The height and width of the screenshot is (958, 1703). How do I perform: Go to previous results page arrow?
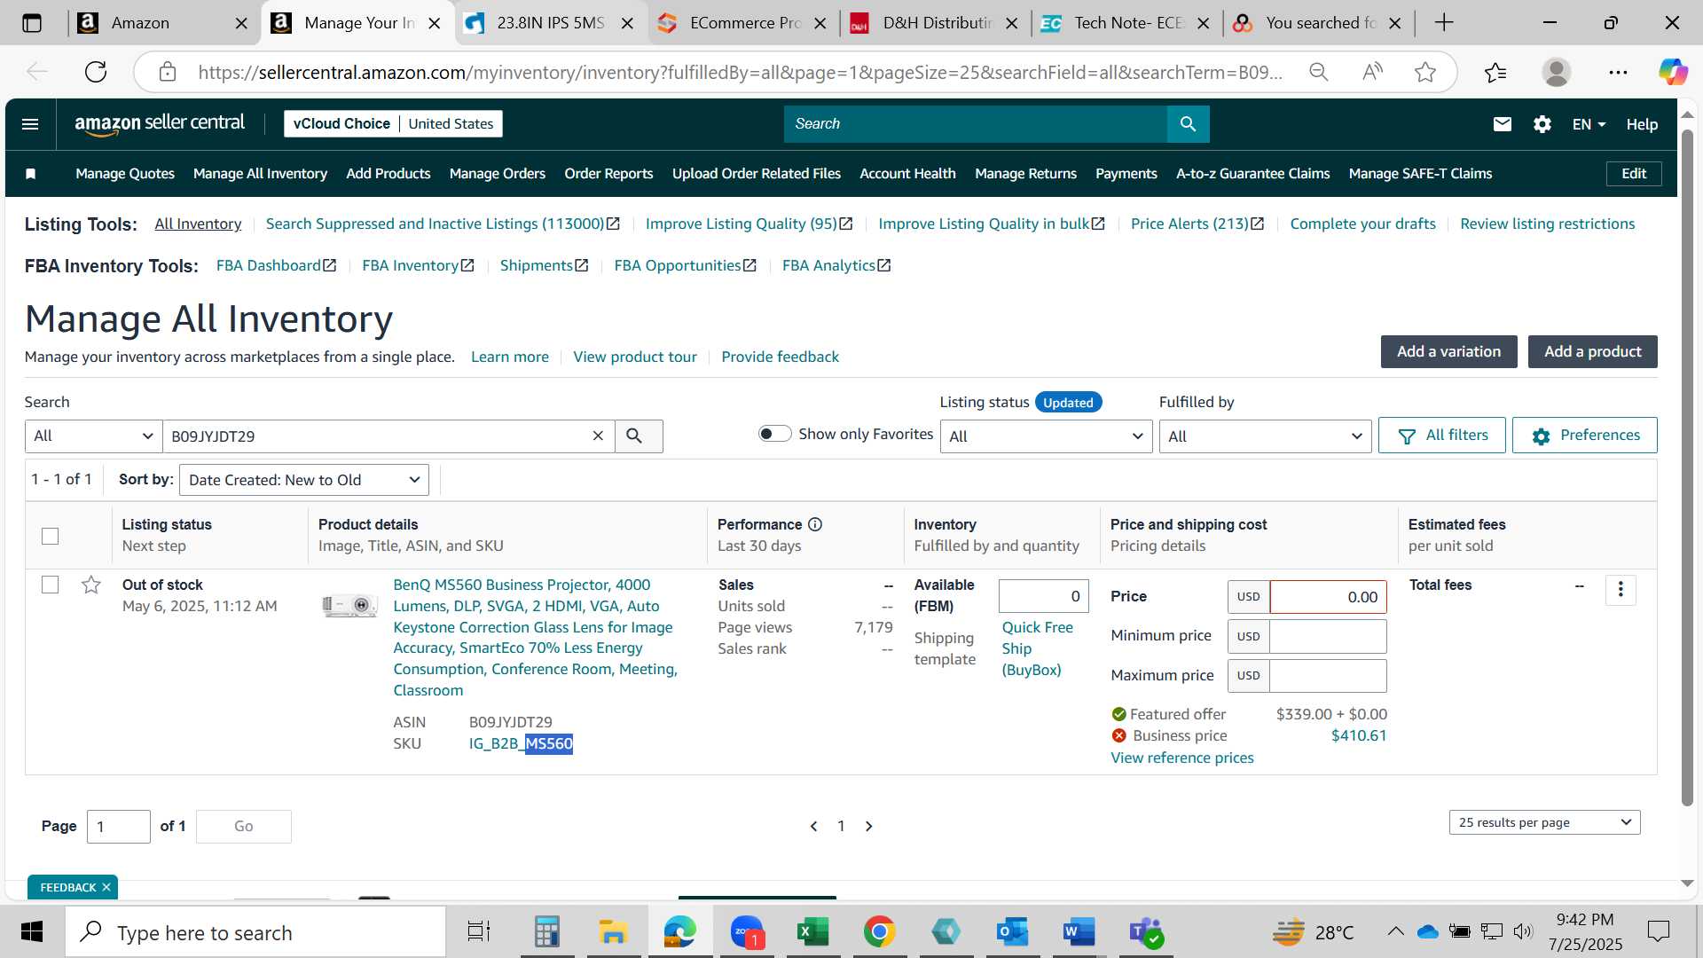coord(813,826)
